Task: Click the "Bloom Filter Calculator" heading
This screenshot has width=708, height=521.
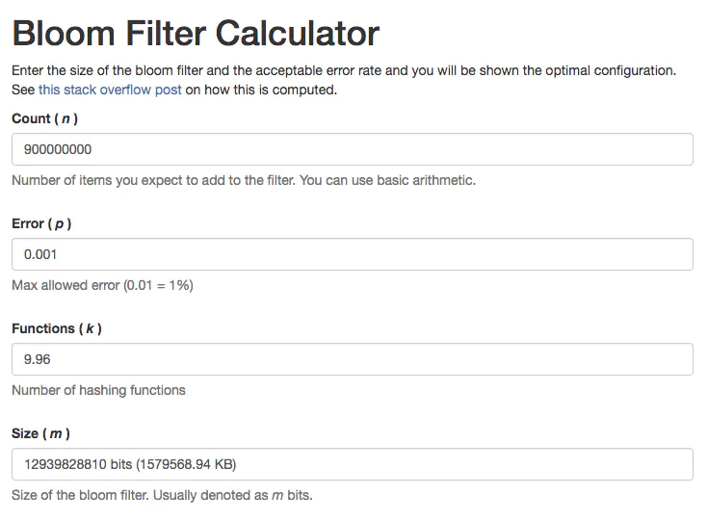Action: (x=196, y=35)
